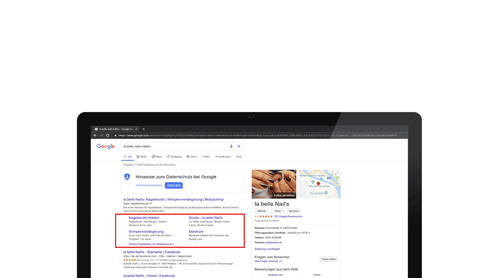Viewport: 494px width, 278px height.
Task: Click the Facebook result rating stars
Action: pos(130,260)
